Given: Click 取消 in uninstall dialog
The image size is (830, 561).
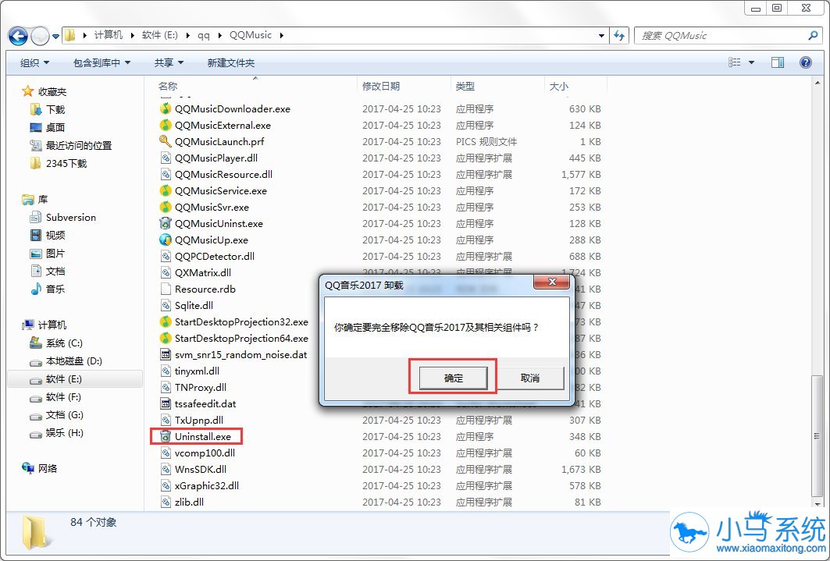Looking at the screenshot, I should pos(530,378).
